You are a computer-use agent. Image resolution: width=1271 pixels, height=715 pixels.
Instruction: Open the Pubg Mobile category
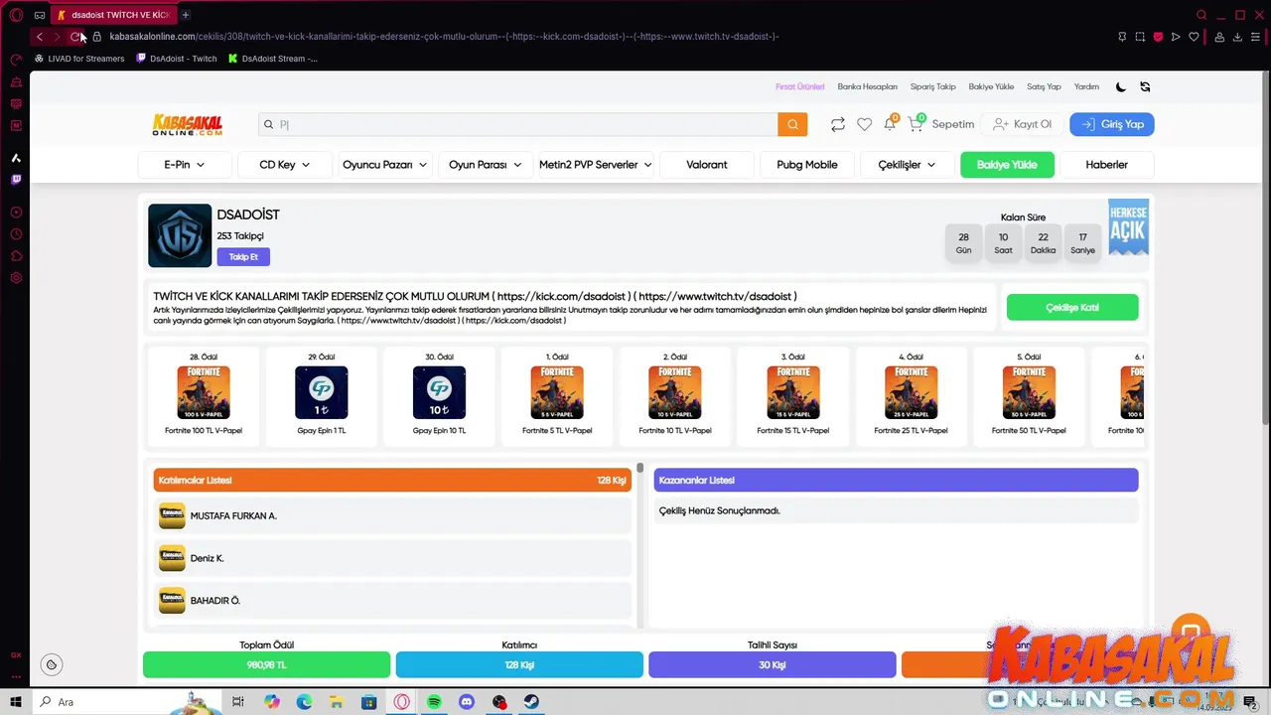pos(807,165)
